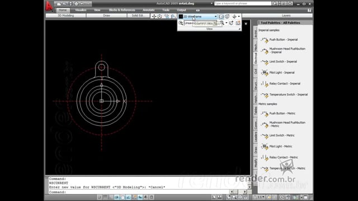This screenshot has height=201, width=358.
Task: Select Push Button - Imperial tool
Action: coord(280,40)
